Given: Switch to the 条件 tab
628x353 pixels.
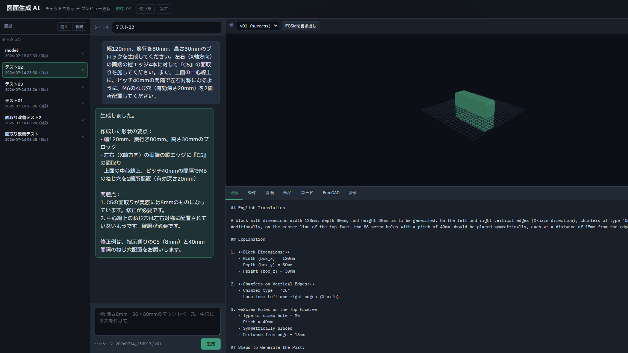Looking at the screenshot, I should [252, 193].
